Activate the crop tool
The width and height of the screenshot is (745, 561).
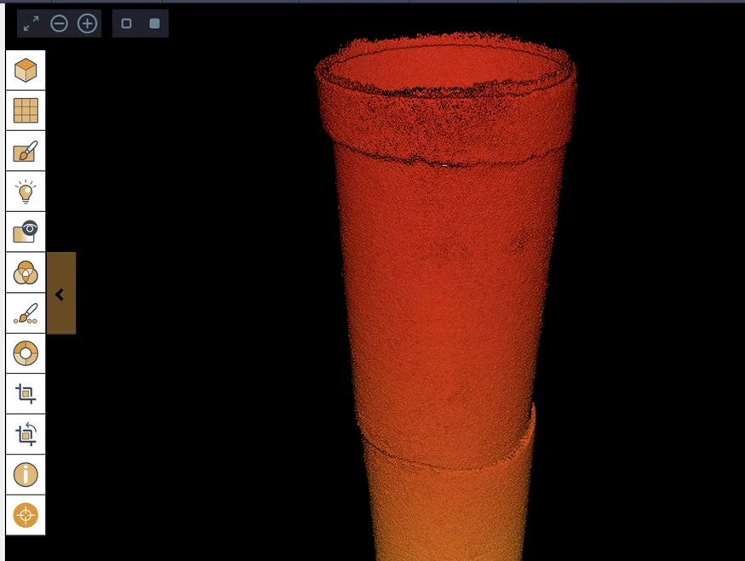26,394
